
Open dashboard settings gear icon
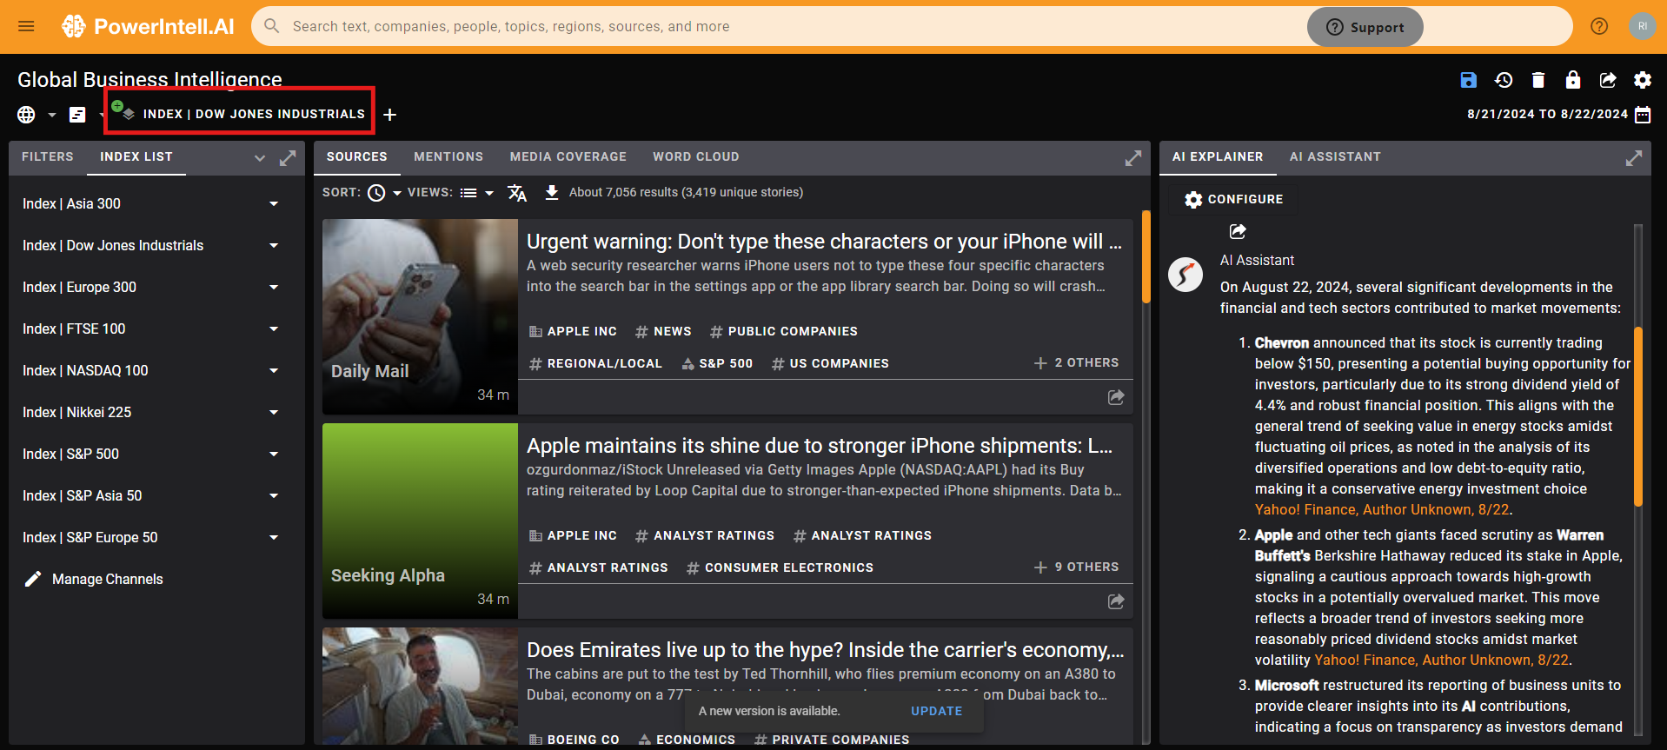pos(1642,80)
